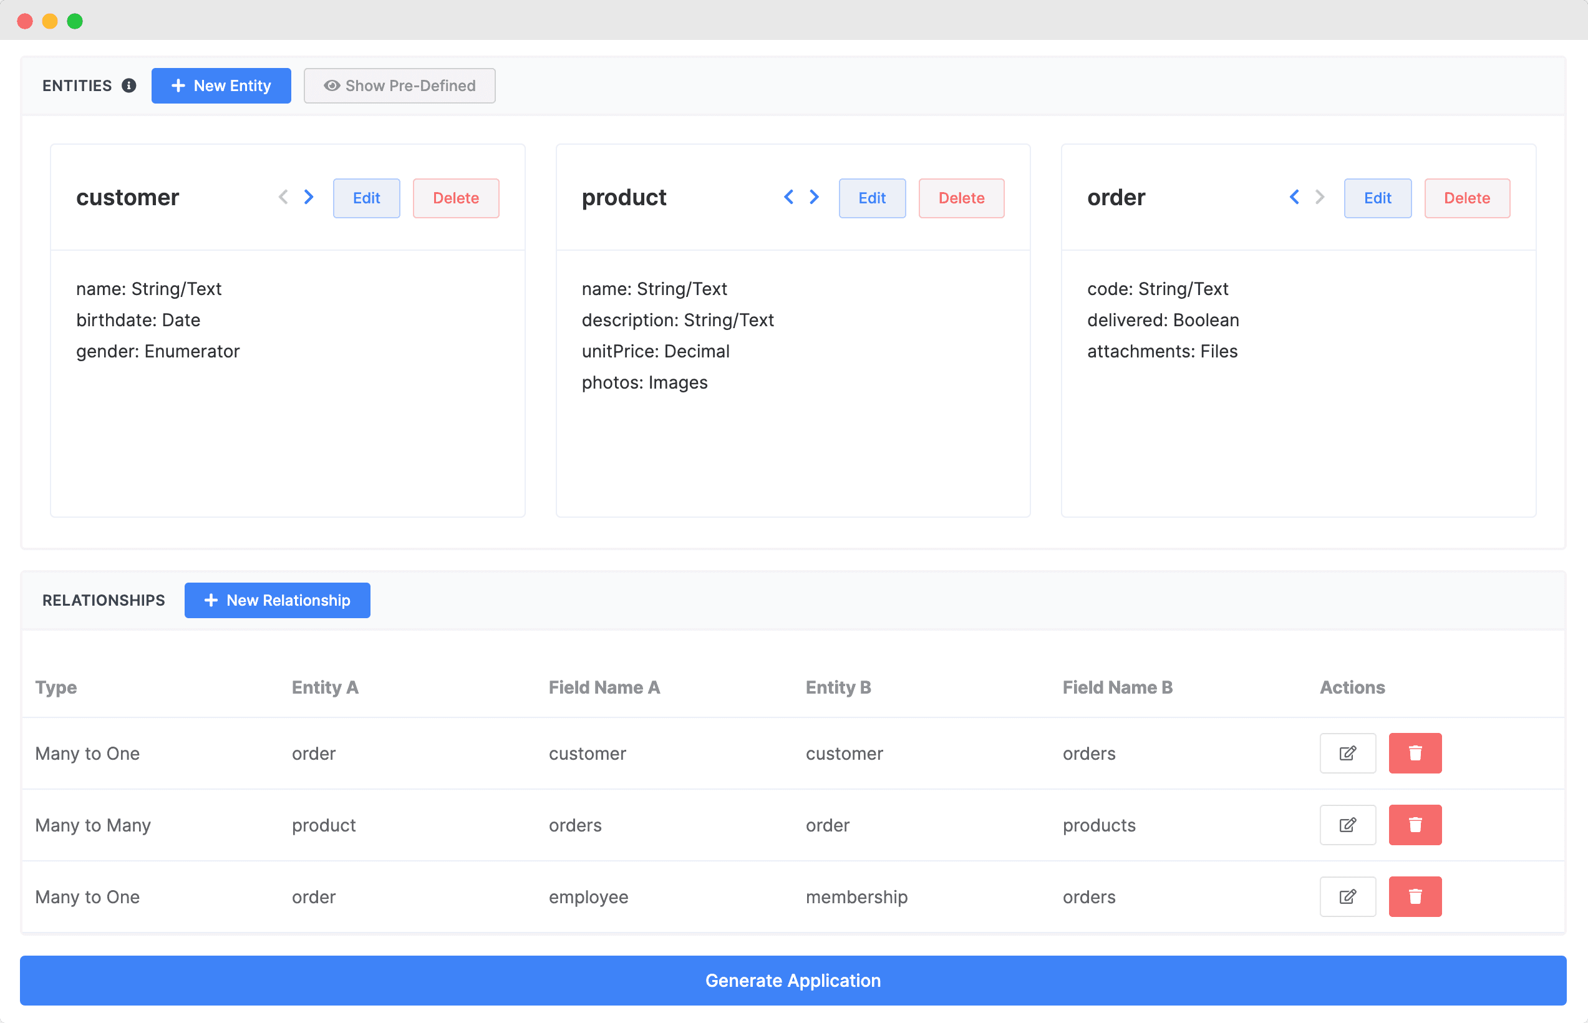Toggle Show Pre-Defined entities
Image resolution: width=1588 pixels, height=1023 pixels.
pyautogui.click(x=399, y=85)
